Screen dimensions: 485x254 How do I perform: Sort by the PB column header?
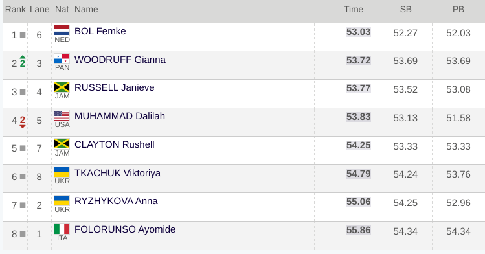click(458, 10)
